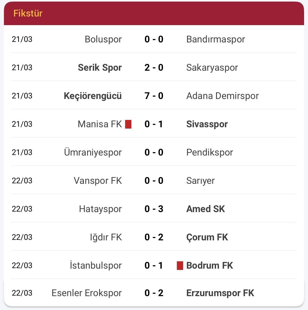The image size is (308, 310).
Task: Open Adana Demirspor team link
Action: pos(222,96)
